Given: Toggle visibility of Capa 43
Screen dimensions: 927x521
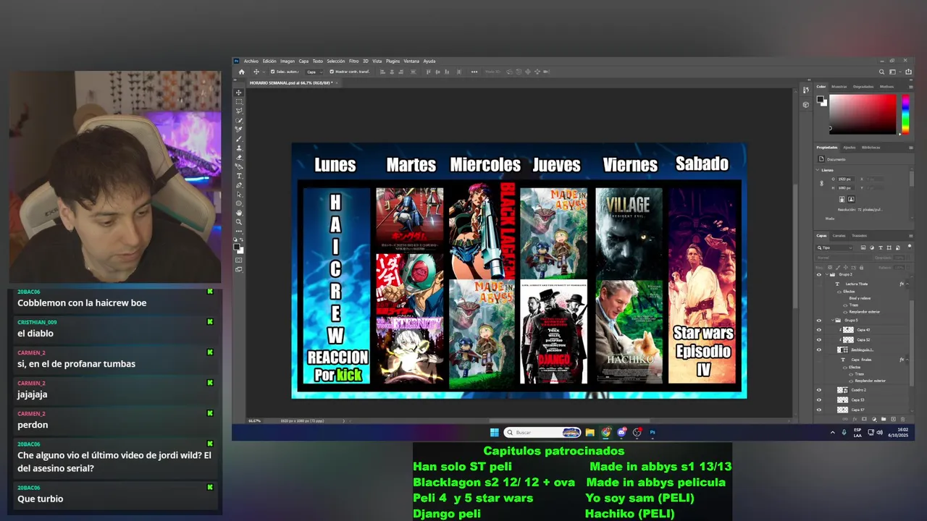Looking at the screenshot, I should click(819, 330).
